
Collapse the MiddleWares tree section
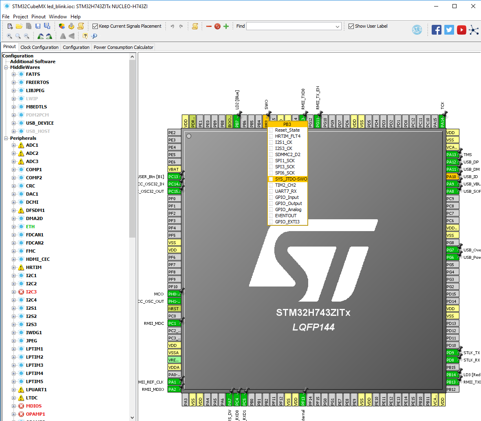pyautogui.click(x=6, y=68)
